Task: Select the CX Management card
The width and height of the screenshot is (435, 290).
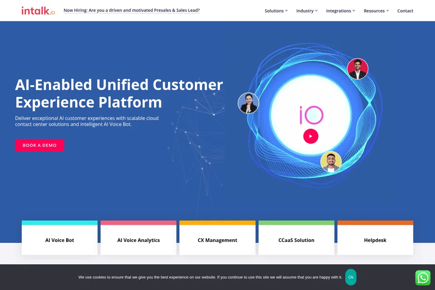Action: (217, 238)
